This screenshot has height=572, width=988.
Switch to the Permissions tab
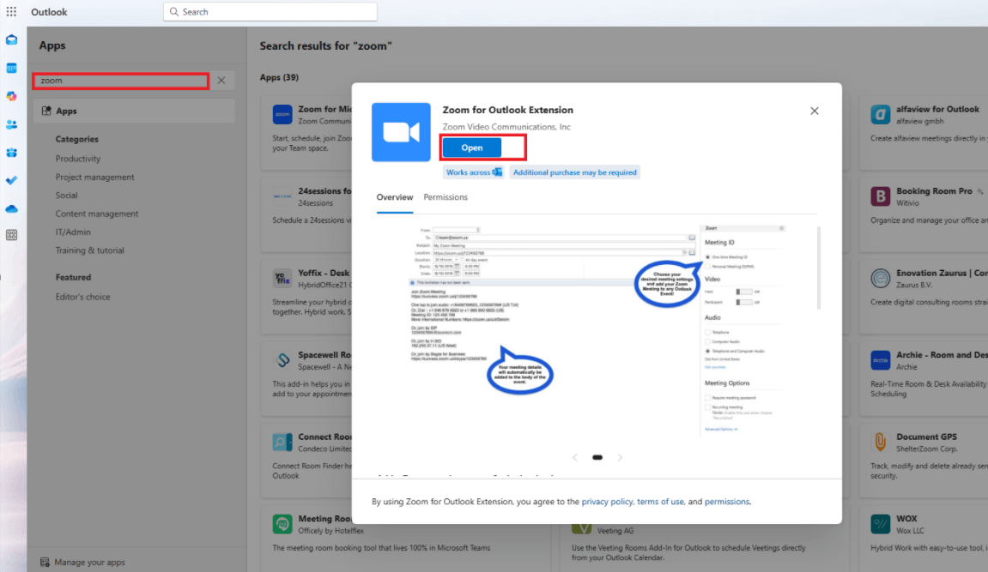(446, 196)
